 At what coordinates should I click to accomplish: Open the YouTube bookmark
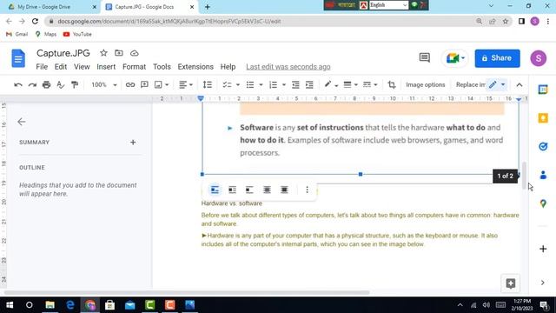[x=77, y=34]
